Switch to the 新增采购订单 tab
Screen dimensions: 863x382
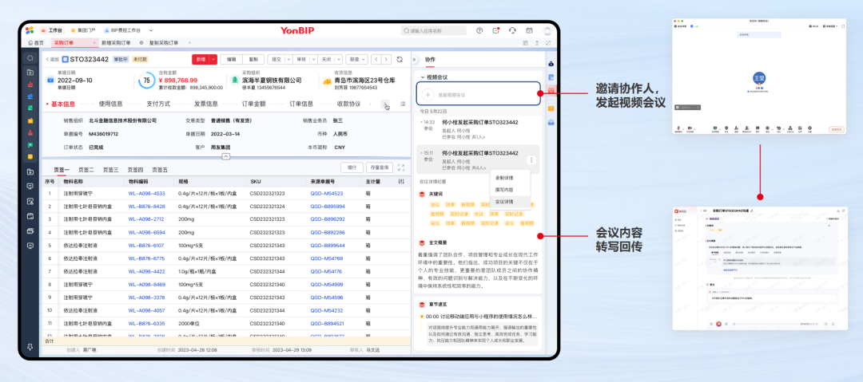click(x=117, y=42)
